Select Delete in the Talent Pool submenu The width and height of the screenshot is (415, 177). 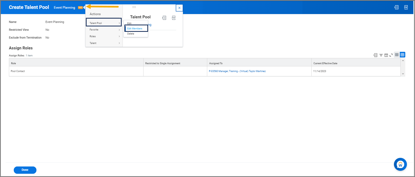tap(131, 34)
